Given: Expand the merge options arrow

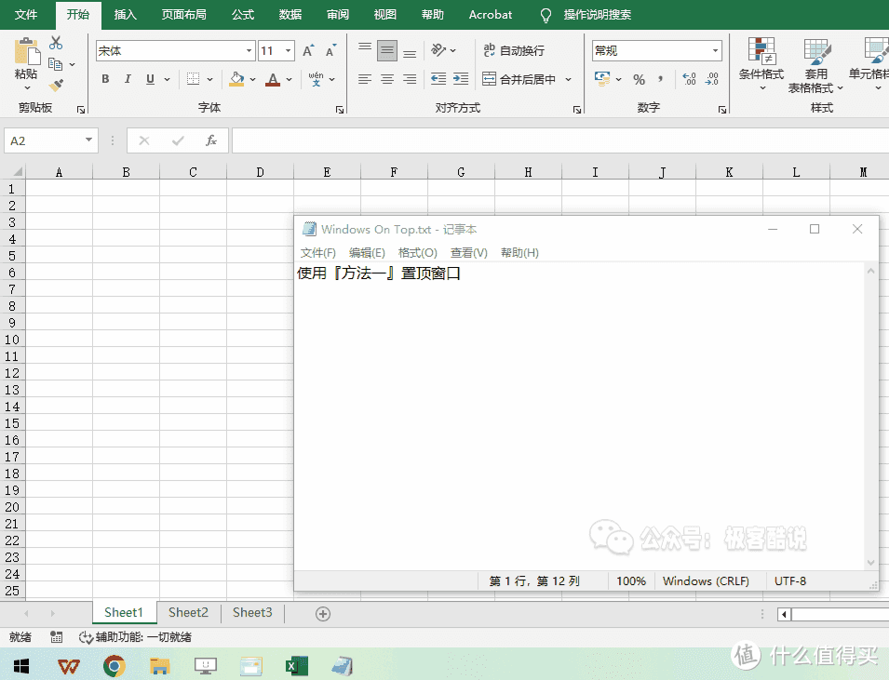Looking at the screenshot, I should pos(568,79).
